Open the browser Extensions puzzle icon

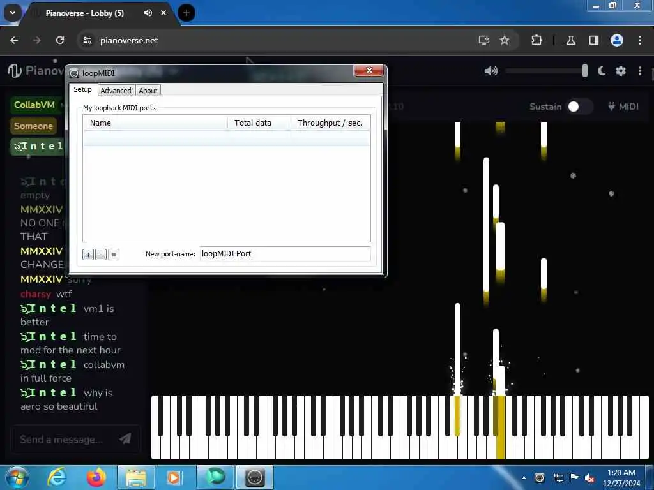point(536,40)
